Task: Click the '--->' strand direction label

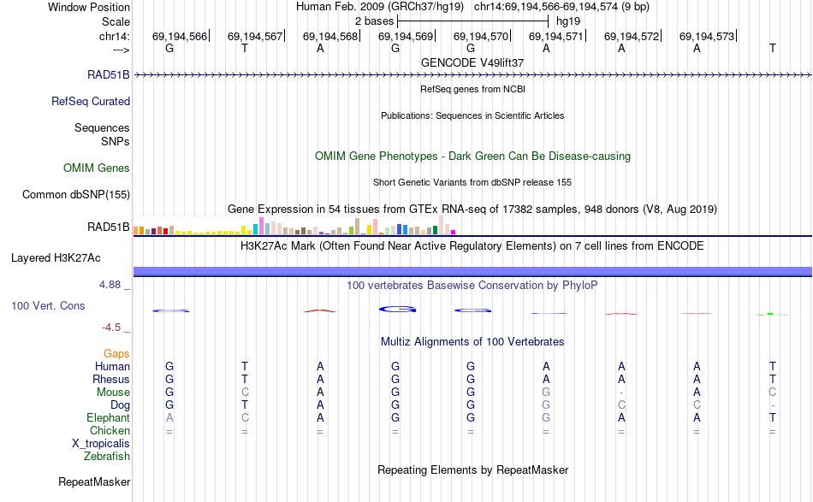Action: coord(122,50)
